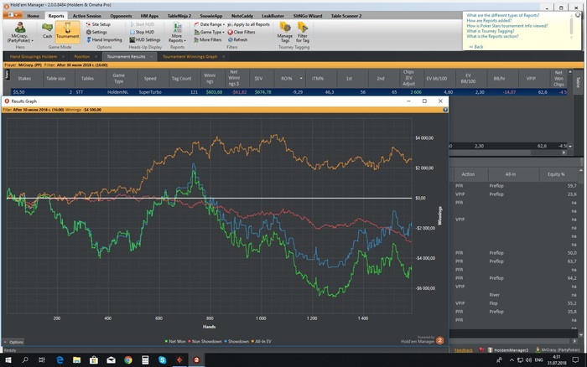Open Calculator from the taskbar
Screen dimensions: 587x367
[x=145, y=360]
